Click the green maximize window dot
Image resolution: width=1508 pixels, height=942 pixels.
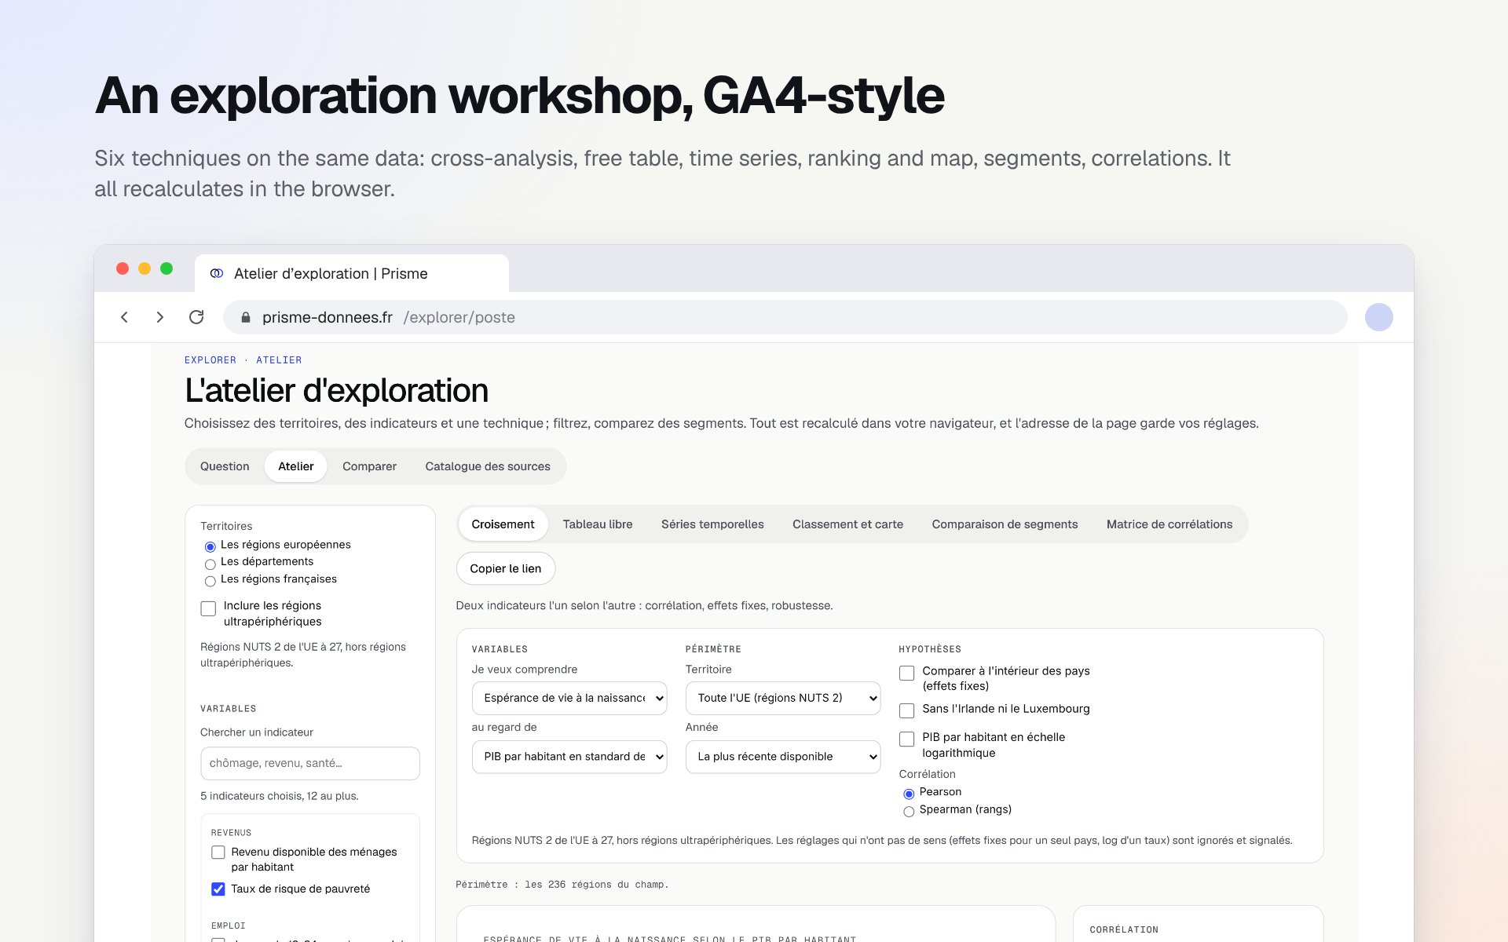point(167,268)
